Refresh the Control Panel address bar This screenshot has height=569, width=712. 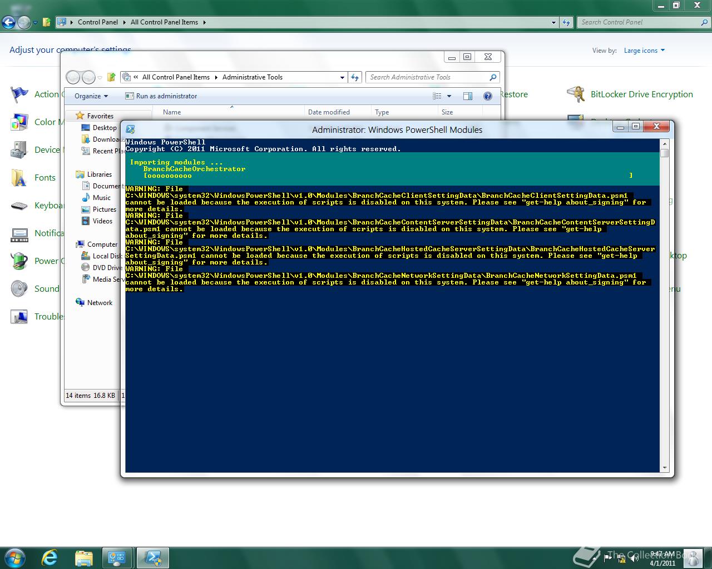pyautogui.click(x=566, y=22)
